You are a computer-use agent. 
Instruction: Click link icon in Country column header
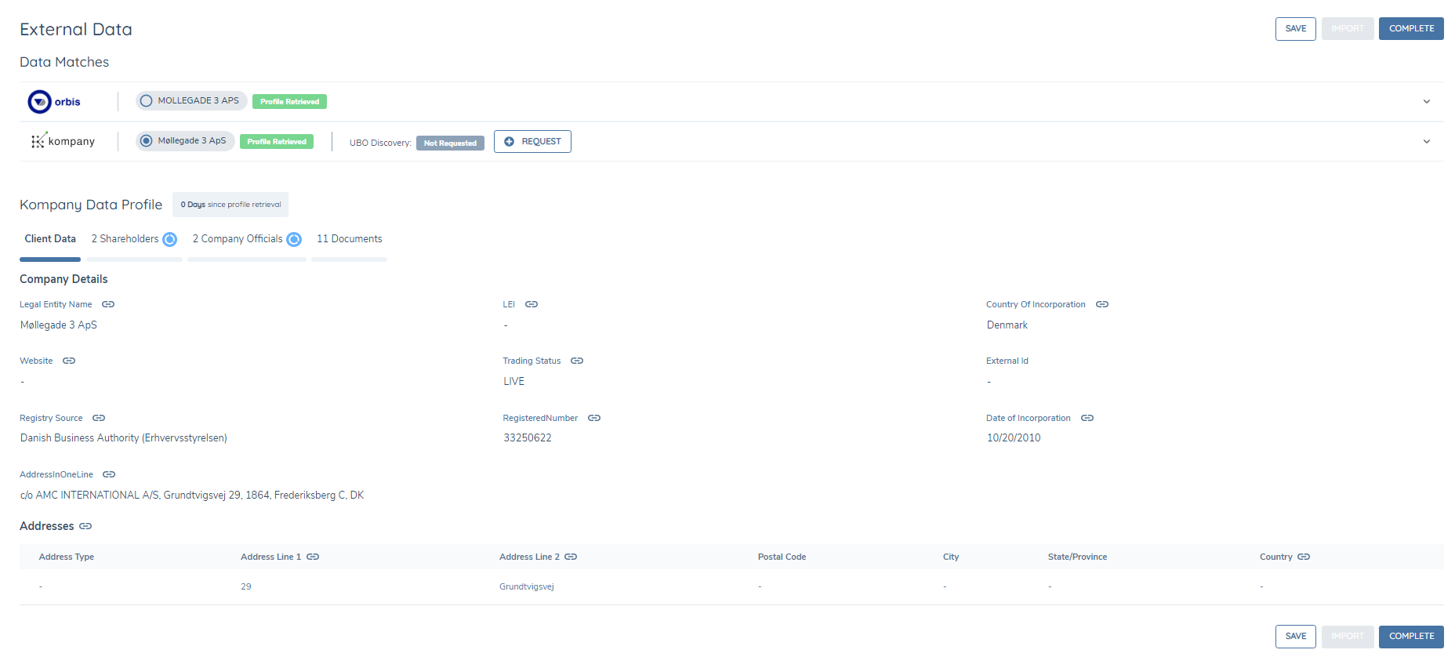click(x=1304, y=557)
